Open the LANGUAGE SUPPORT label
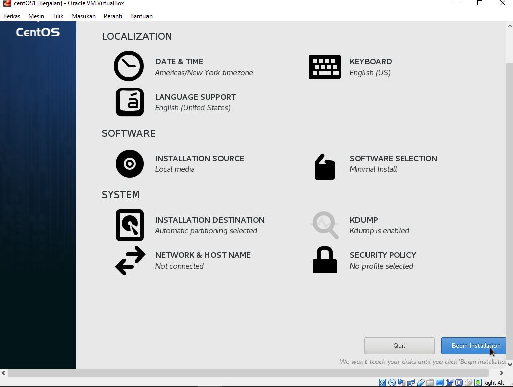Image resolution: width=513 pixels, height=387 pixels. click(x=195, y=97)
